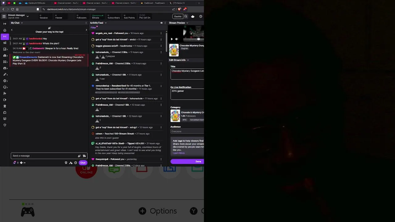Open the Alerts megaphone sidebar icon

(5, 43)
